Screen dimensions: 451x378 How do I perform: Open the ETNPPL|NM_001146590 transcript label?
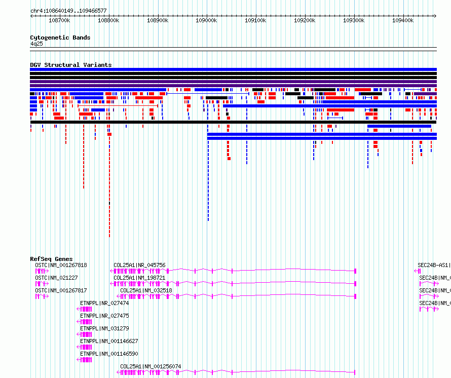click(x=109, y=354)
